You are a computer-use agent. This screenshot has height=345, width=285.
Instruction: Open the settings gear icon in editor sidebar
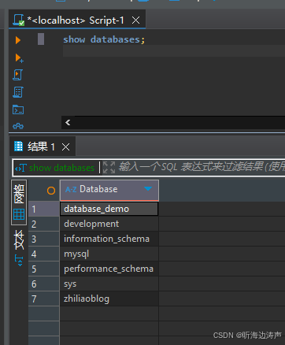(18, 126)
